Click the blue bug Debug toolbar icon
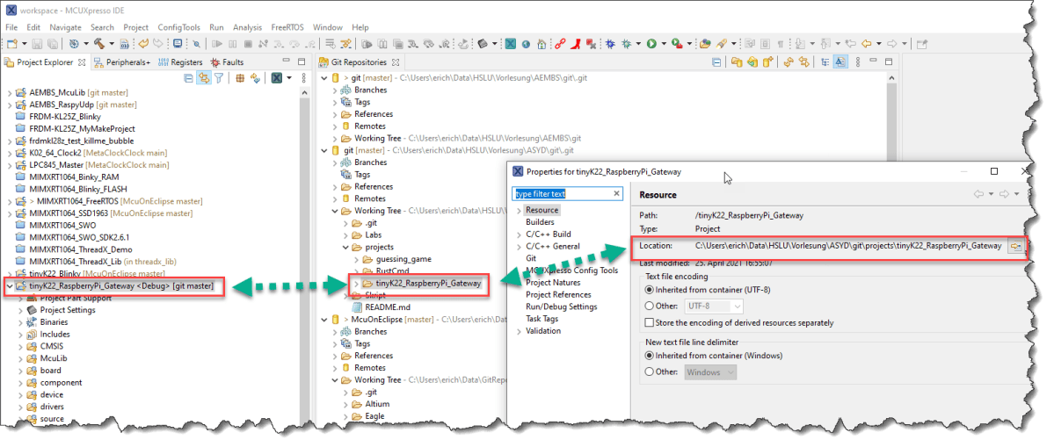Viewport: 1054px width, 447px height. (610, 44)
